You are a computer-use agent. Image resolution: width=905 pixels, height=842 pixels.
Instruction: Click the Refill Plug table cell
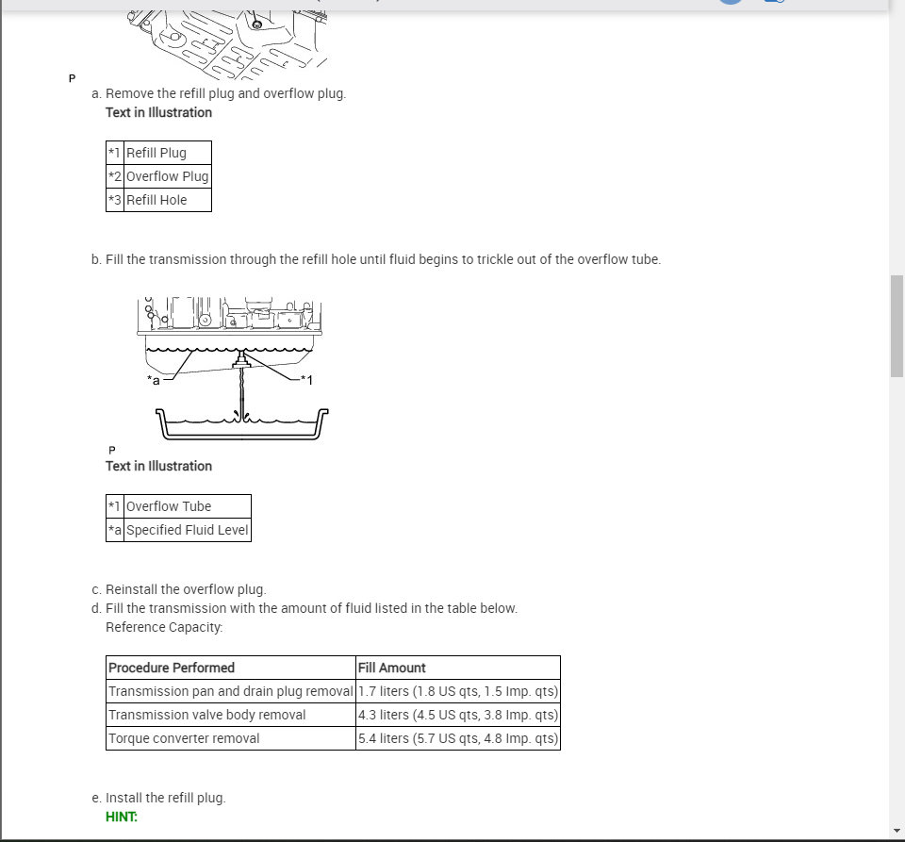coord(168,153)
